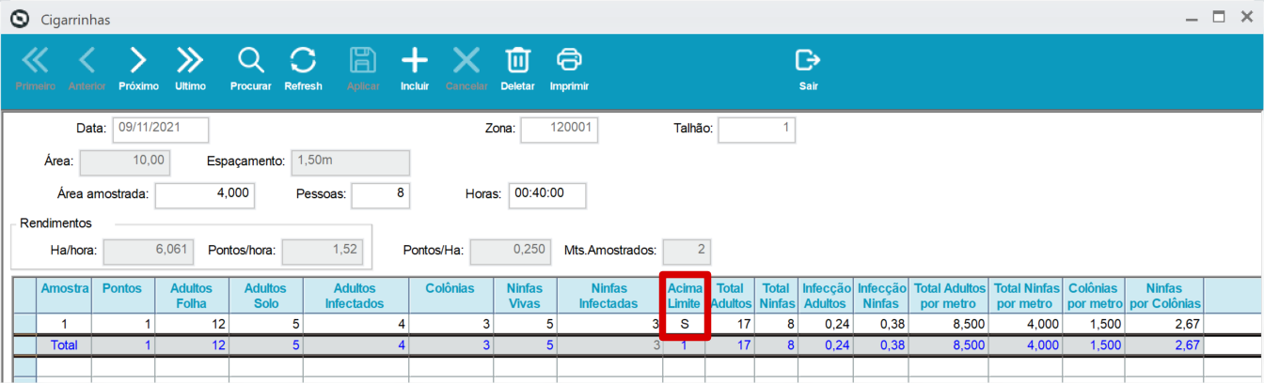
Task: Click the Infecção Ninfas column header
Action: [882, 295]
